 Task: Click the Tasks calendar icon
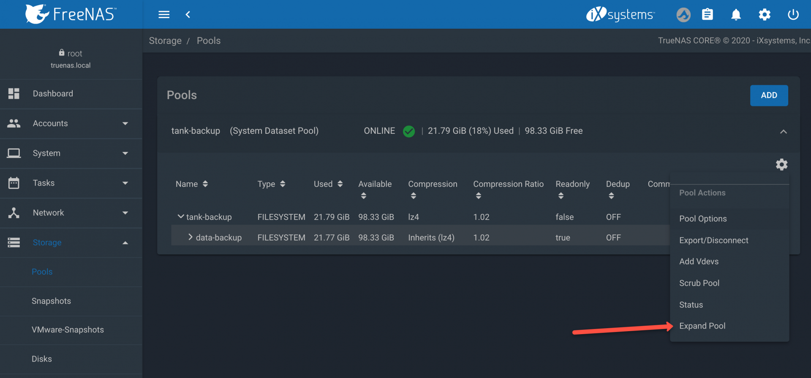tap(14, 183)
